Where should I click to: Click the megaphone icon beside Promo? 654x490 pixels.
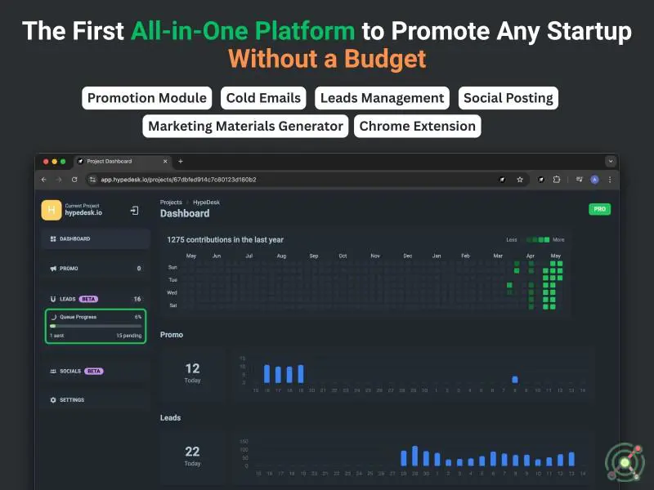(53, 269)
